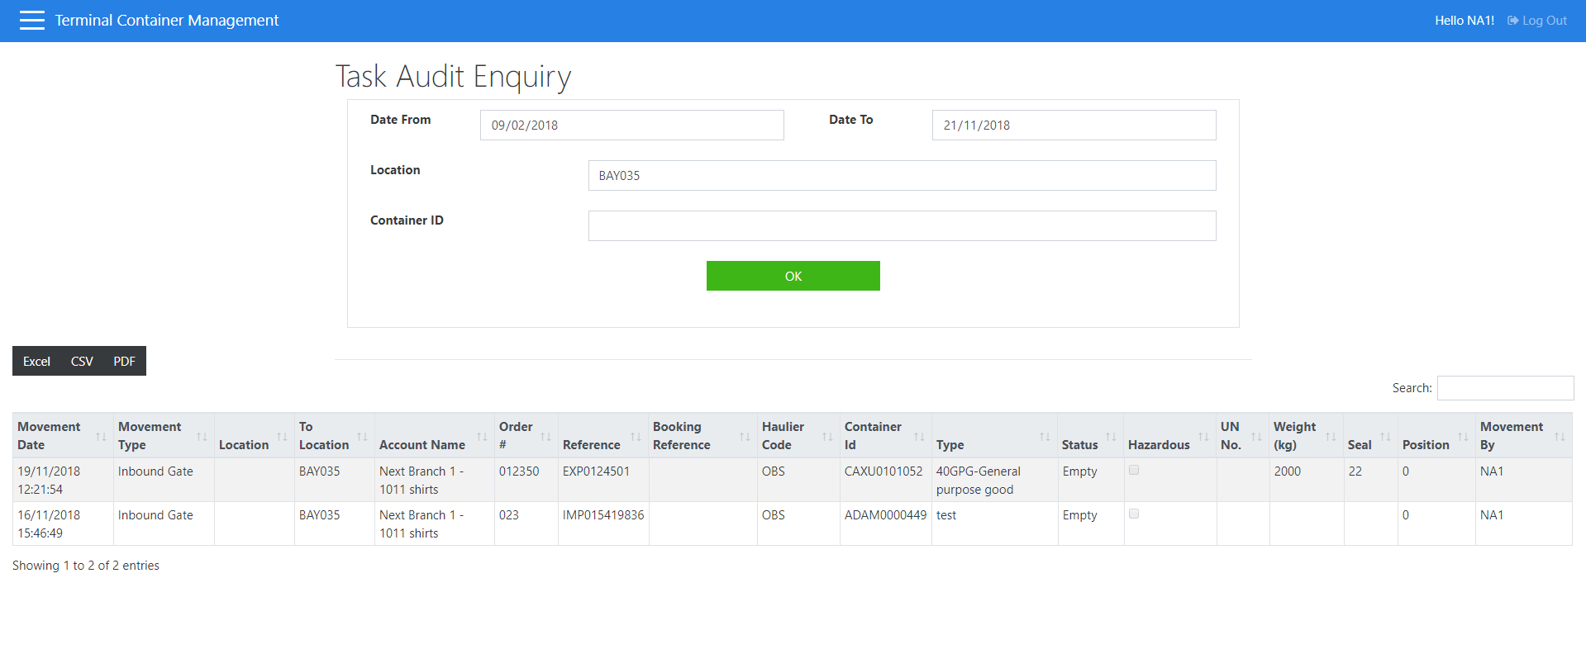Click Showing 1 to 2 entries text
This screenshot has height=649, width=1586.
click(x=86, y=566)
